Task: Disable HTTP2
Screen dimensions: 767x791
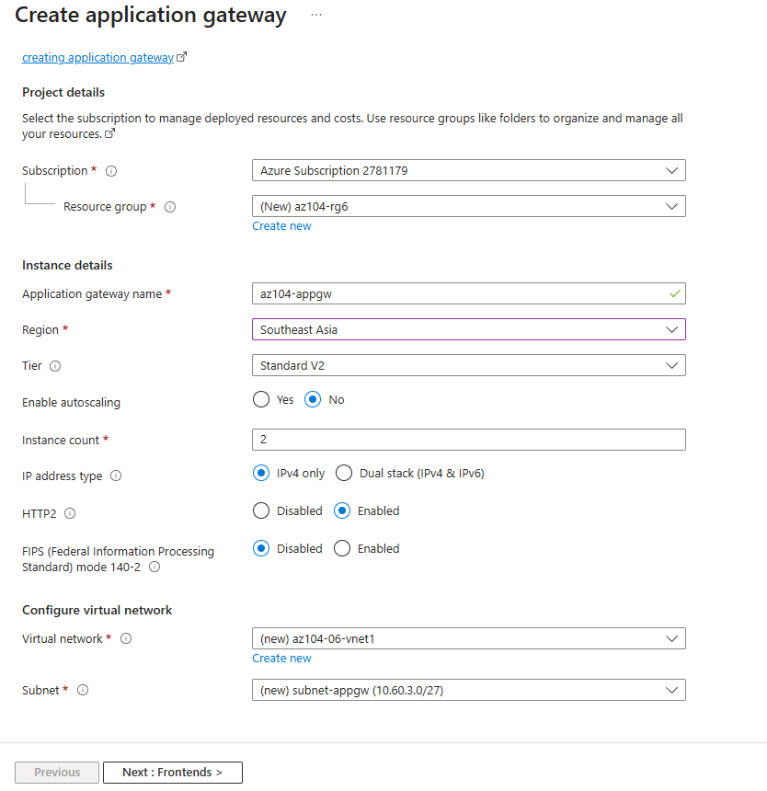Action: tap(260, 510)
